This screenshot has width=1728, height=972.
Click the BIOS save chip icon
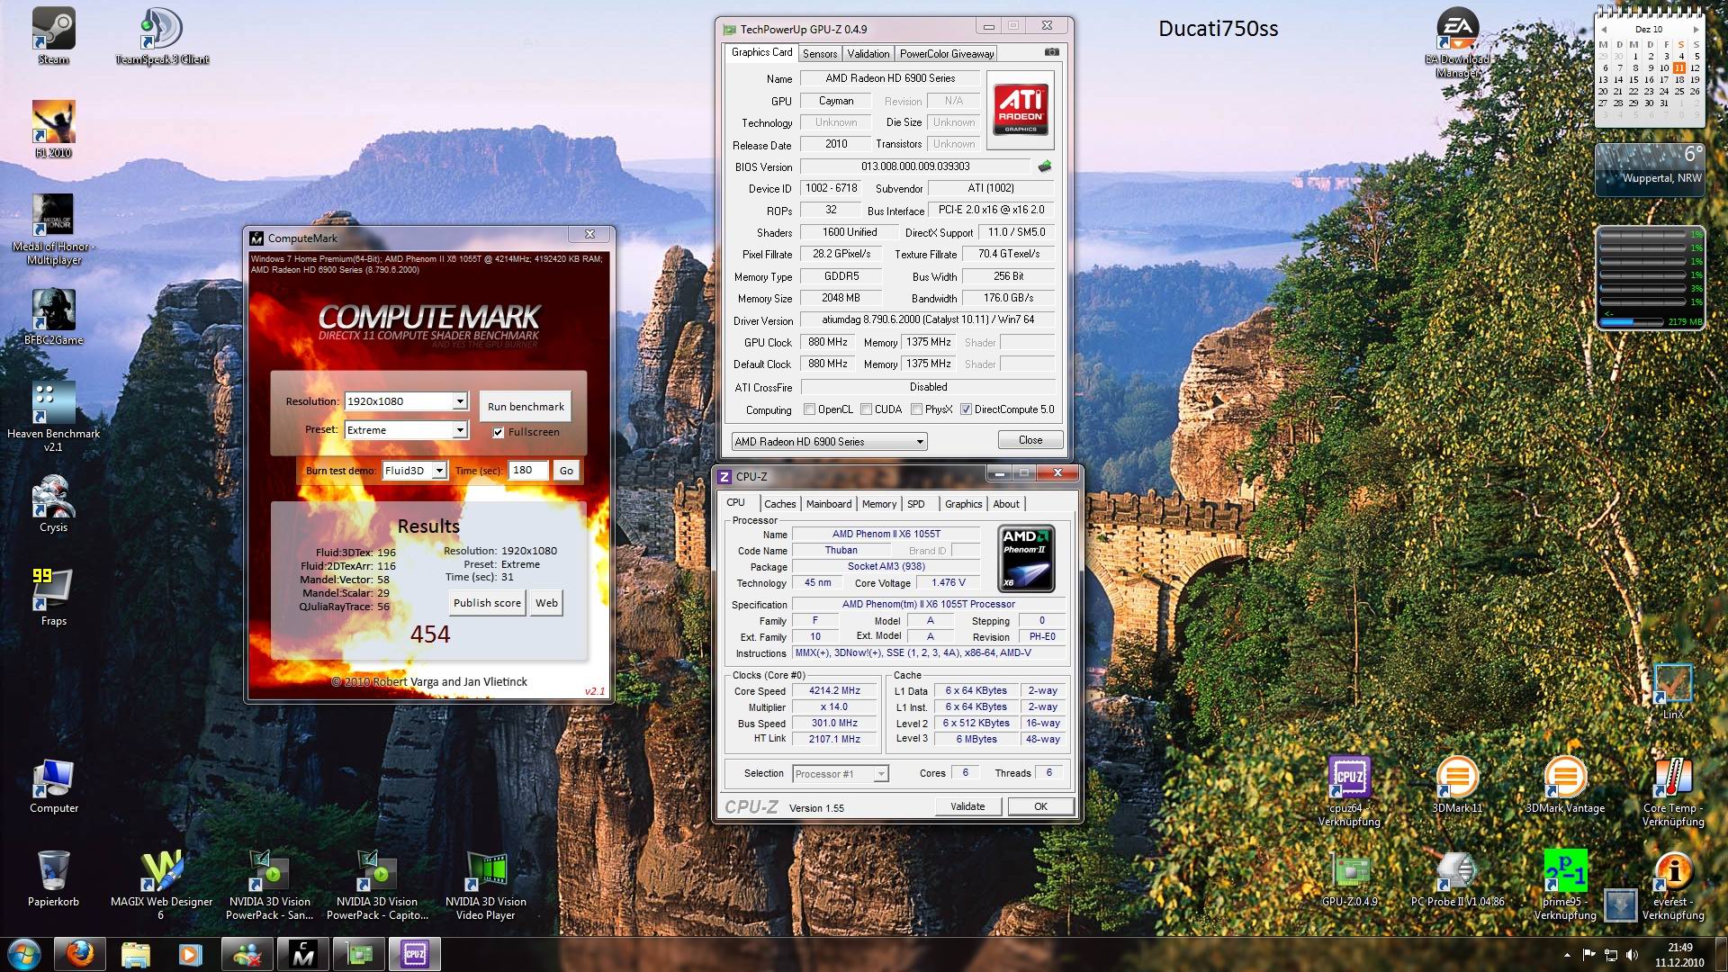pos(1045,166)
